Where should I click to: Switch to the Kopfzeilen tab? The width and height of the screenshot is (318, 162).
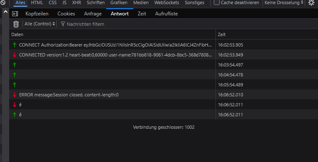click(x=37, y=14)
